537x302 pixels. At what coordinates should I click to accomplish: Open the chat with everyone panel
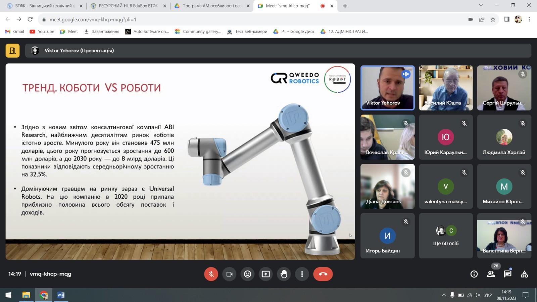(507, 274)
